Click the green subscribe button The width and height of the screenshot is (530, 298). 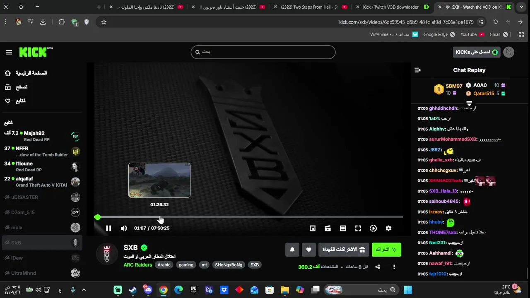[386, 250]
